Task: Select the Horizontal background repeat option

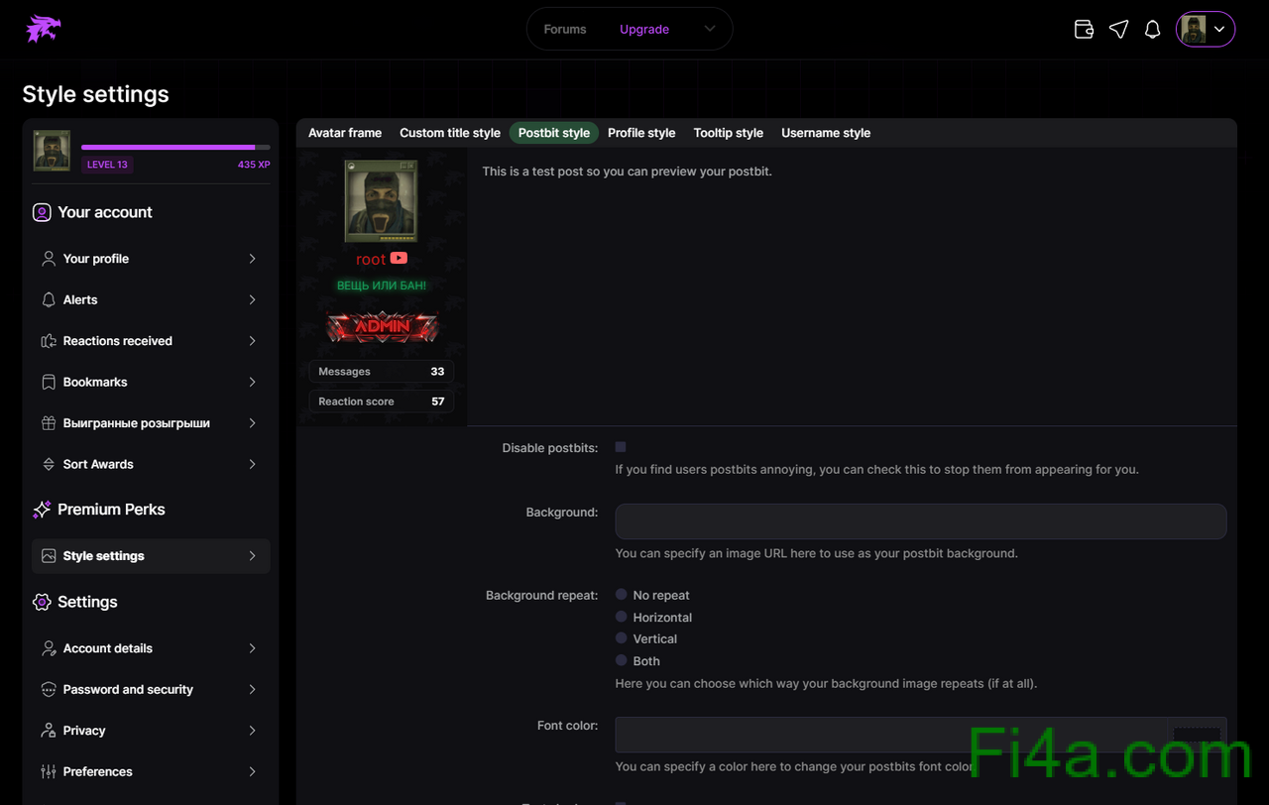Action: 622,617
